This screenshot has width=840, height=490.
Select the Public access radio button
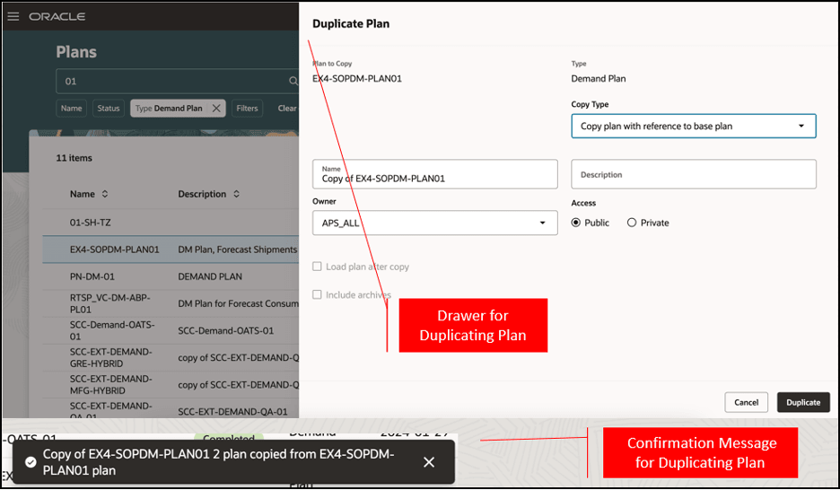tap(576, 223)
